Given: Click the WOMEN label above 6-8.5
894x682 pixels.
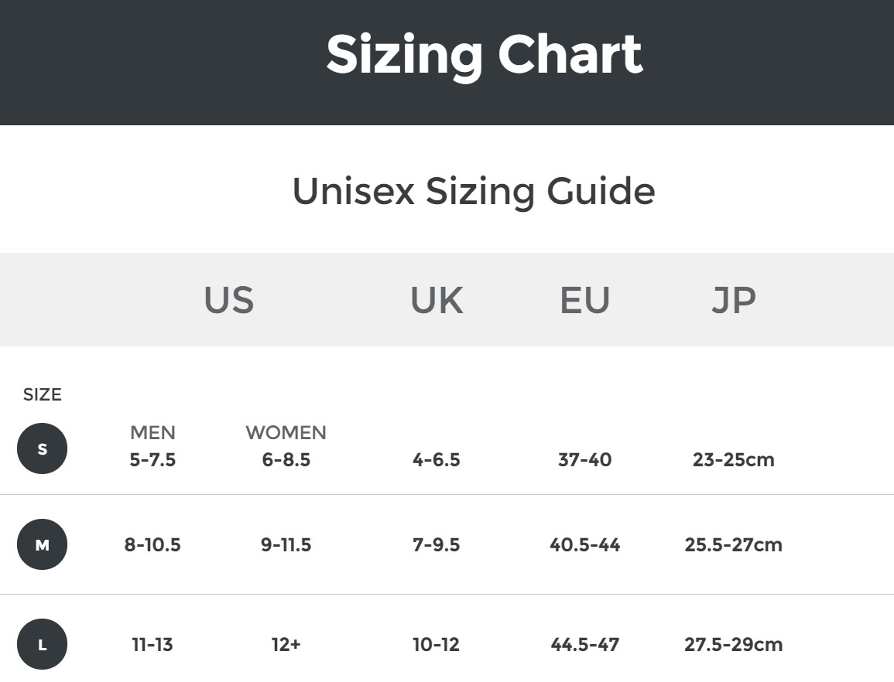Looking at the screenshot, I should 286,432.
